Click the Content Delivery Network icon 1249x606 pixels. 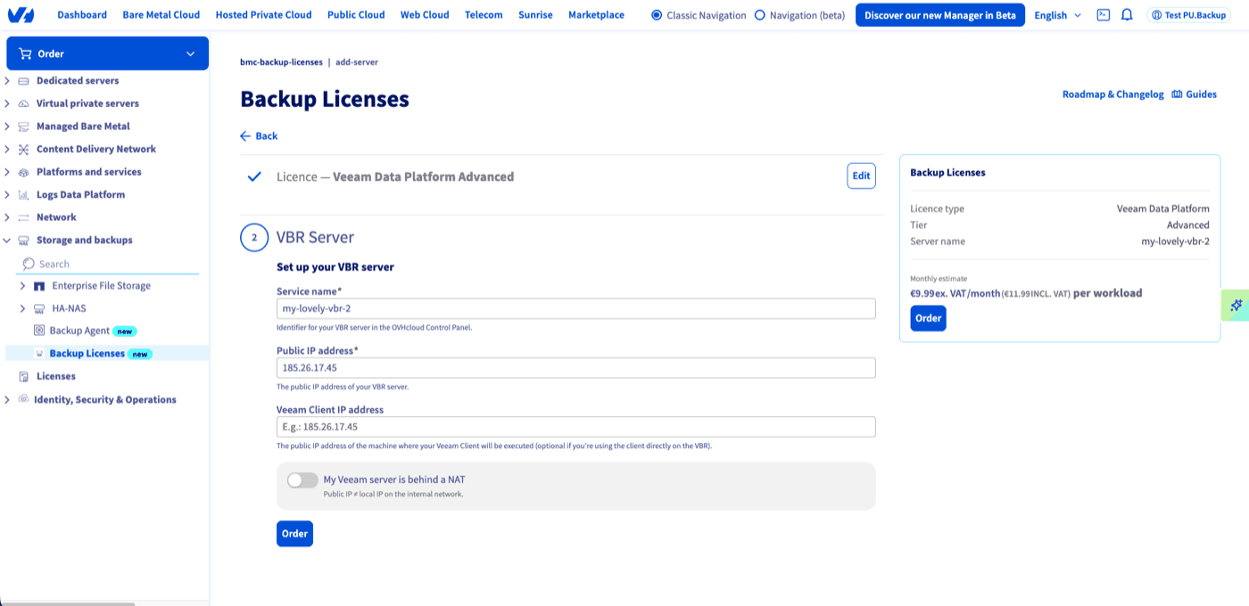[23, 149]
